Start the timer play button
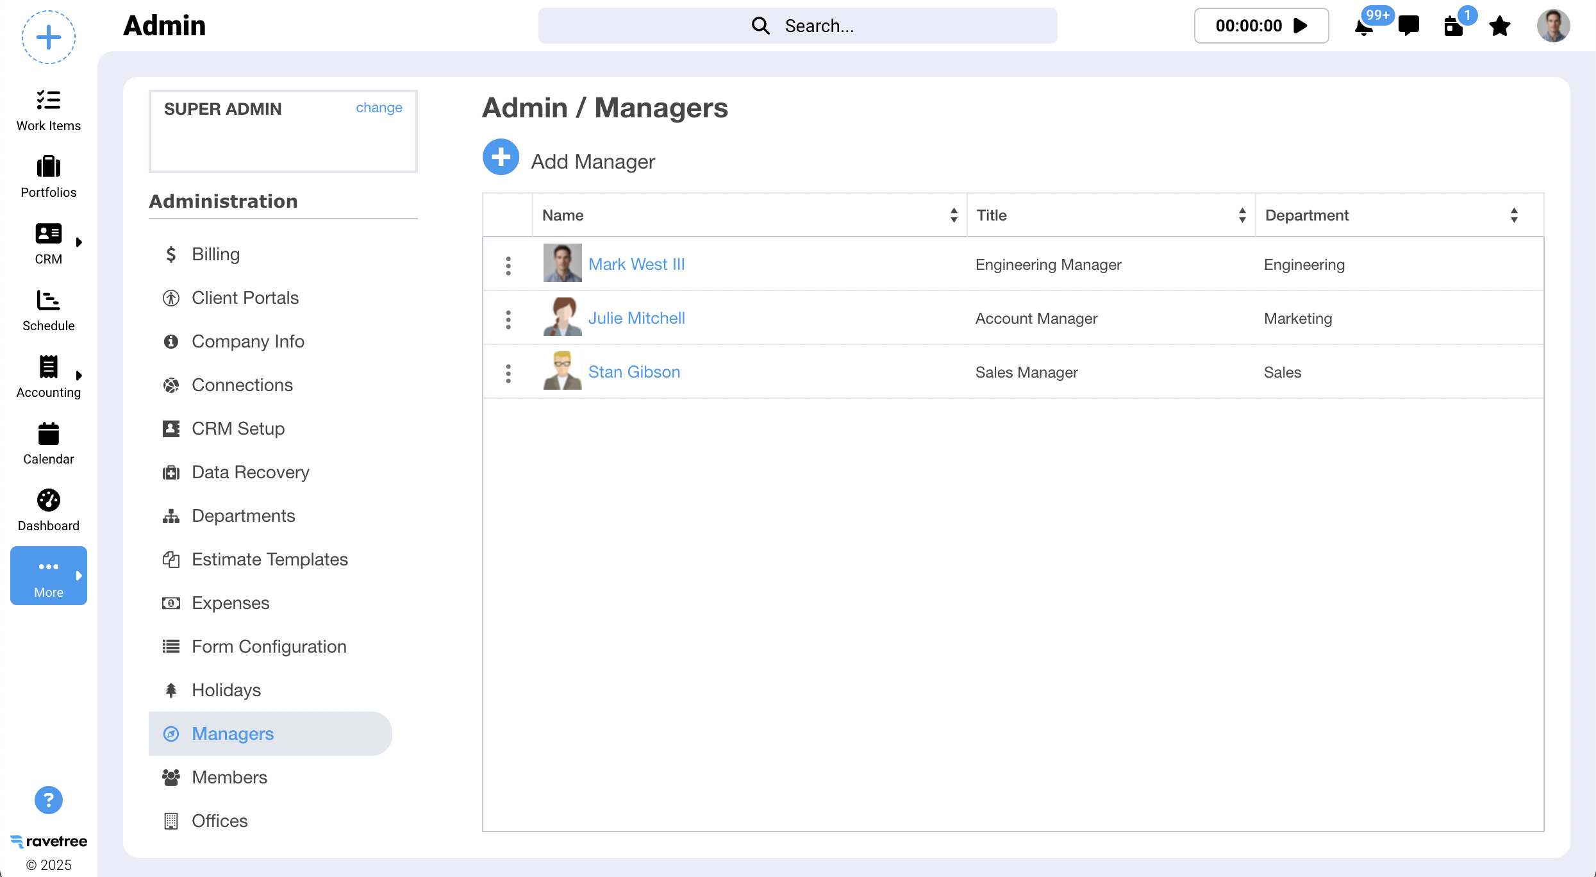 click(x=1301, y=26)
